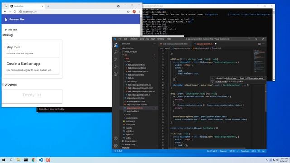
Task: Open the Extensions view in VS Code
Action: coord(116,74)
